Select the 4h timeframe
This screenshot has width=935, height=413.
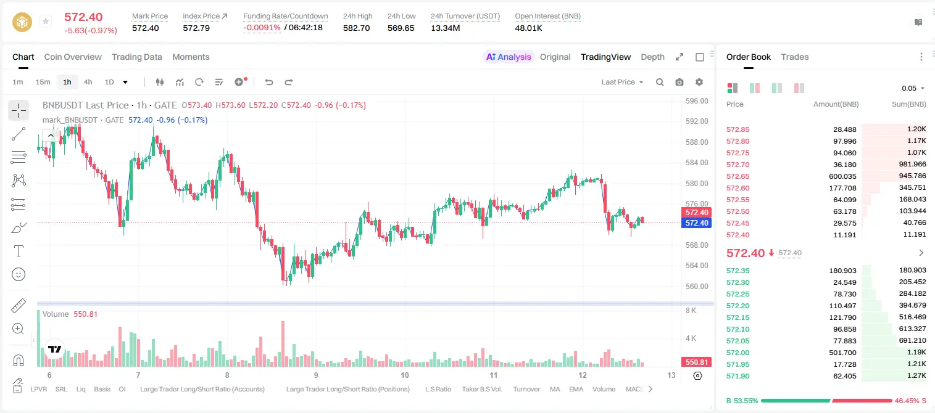pos(88,82)
